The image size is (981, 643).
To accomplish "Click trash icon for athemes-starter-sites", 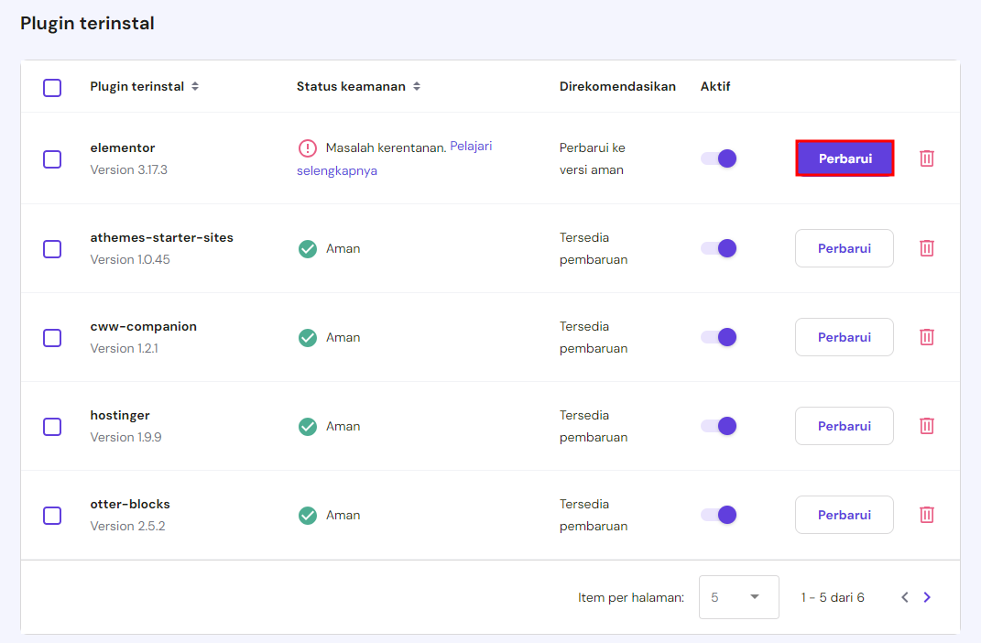I will (x=927, y=248).
